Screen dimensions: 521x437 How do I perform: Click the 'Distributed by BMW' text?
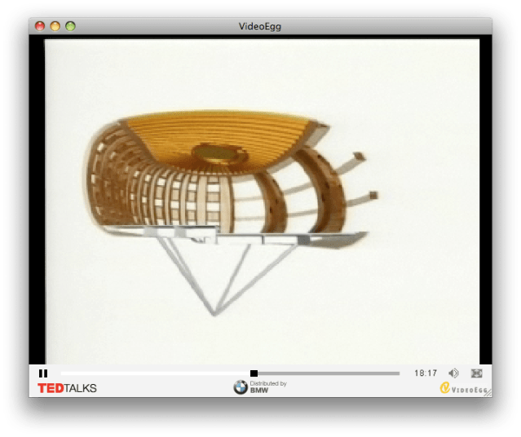268,387
